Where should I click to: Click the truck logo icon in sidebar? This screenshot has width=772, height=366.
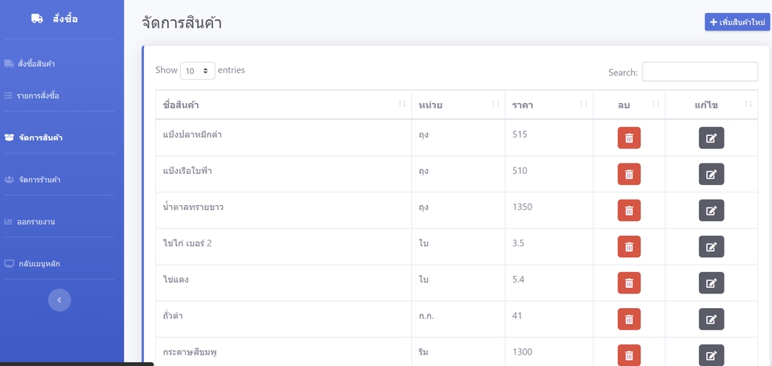tap(37, 19)
